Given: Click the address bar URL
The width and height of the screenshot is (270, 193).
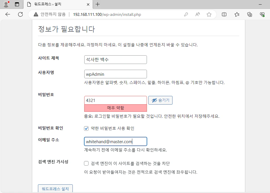Looking at the screenshot, I should (x=107, y=14).
